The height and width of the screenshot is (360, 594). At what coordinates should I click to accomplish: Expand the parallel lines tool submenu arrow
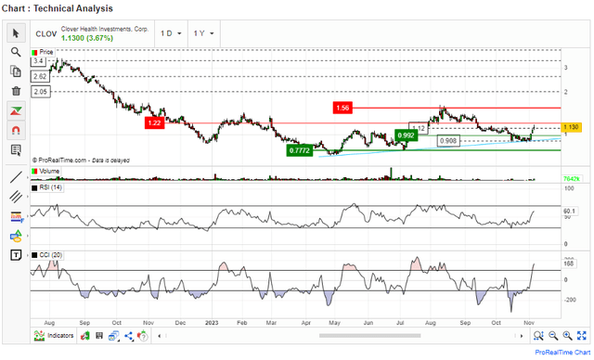28,197
